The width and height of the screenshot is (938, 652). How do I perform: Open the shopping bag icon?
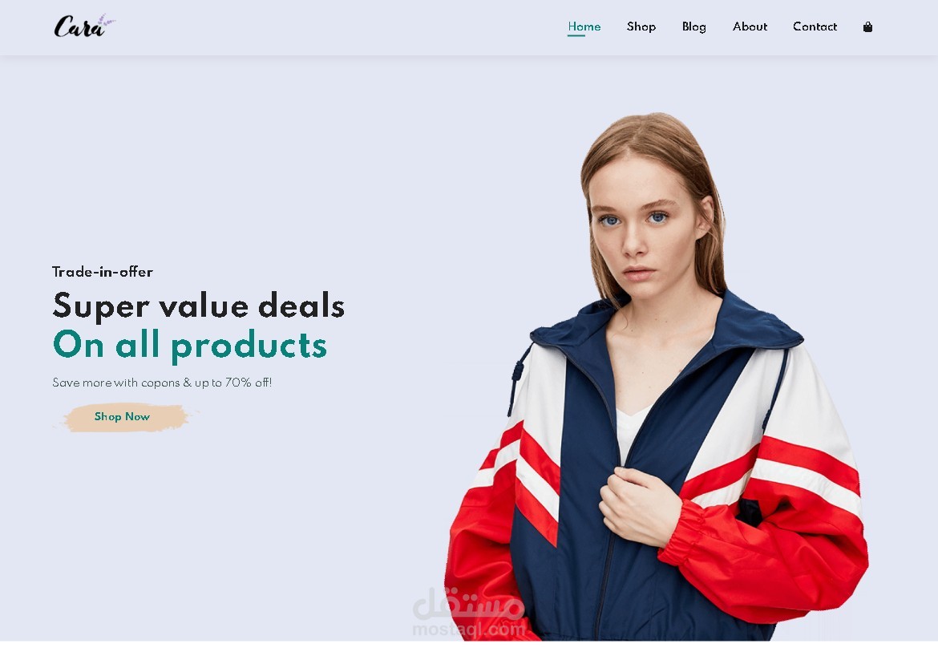[867, 27]
